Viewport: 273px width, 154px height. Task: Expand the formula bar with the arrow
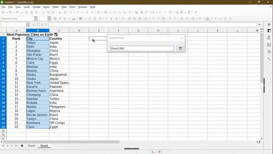[x=260, y=25]
